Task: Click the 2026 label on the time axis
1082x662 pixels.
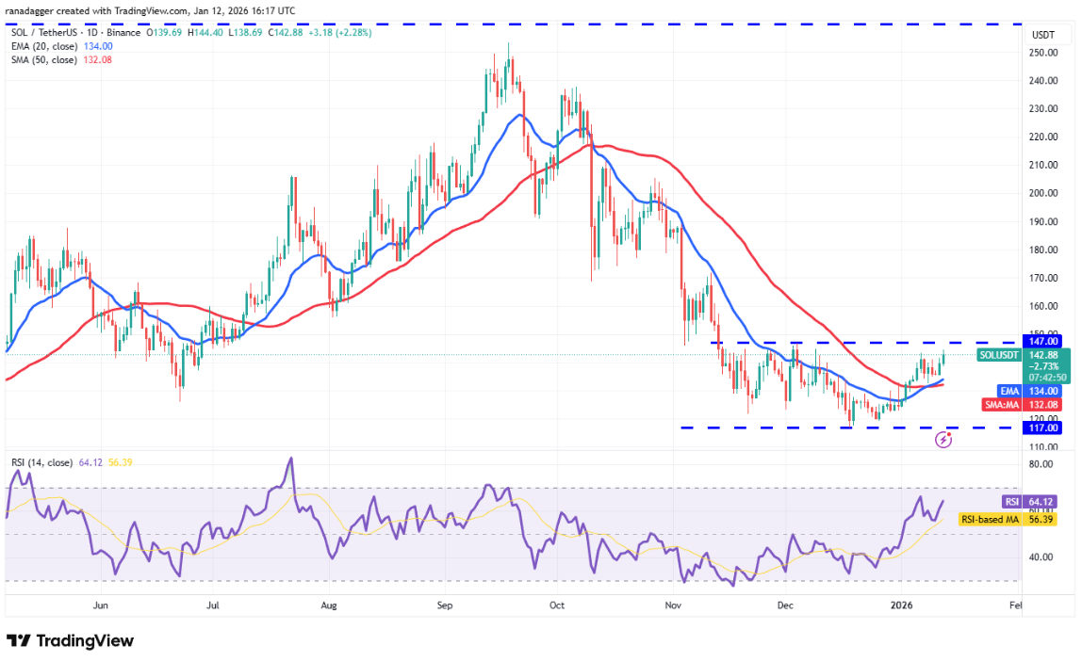Action: pos(903,607)
